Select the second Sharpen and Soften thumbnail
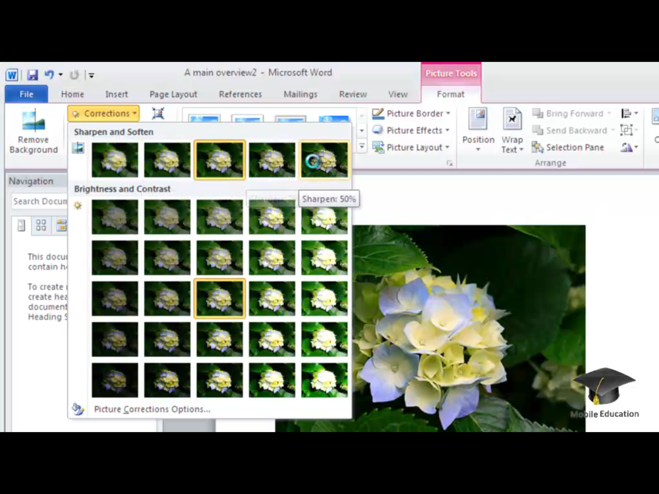Image resolution: width=659 pixels, height=494 pixels. coord(167,159)
